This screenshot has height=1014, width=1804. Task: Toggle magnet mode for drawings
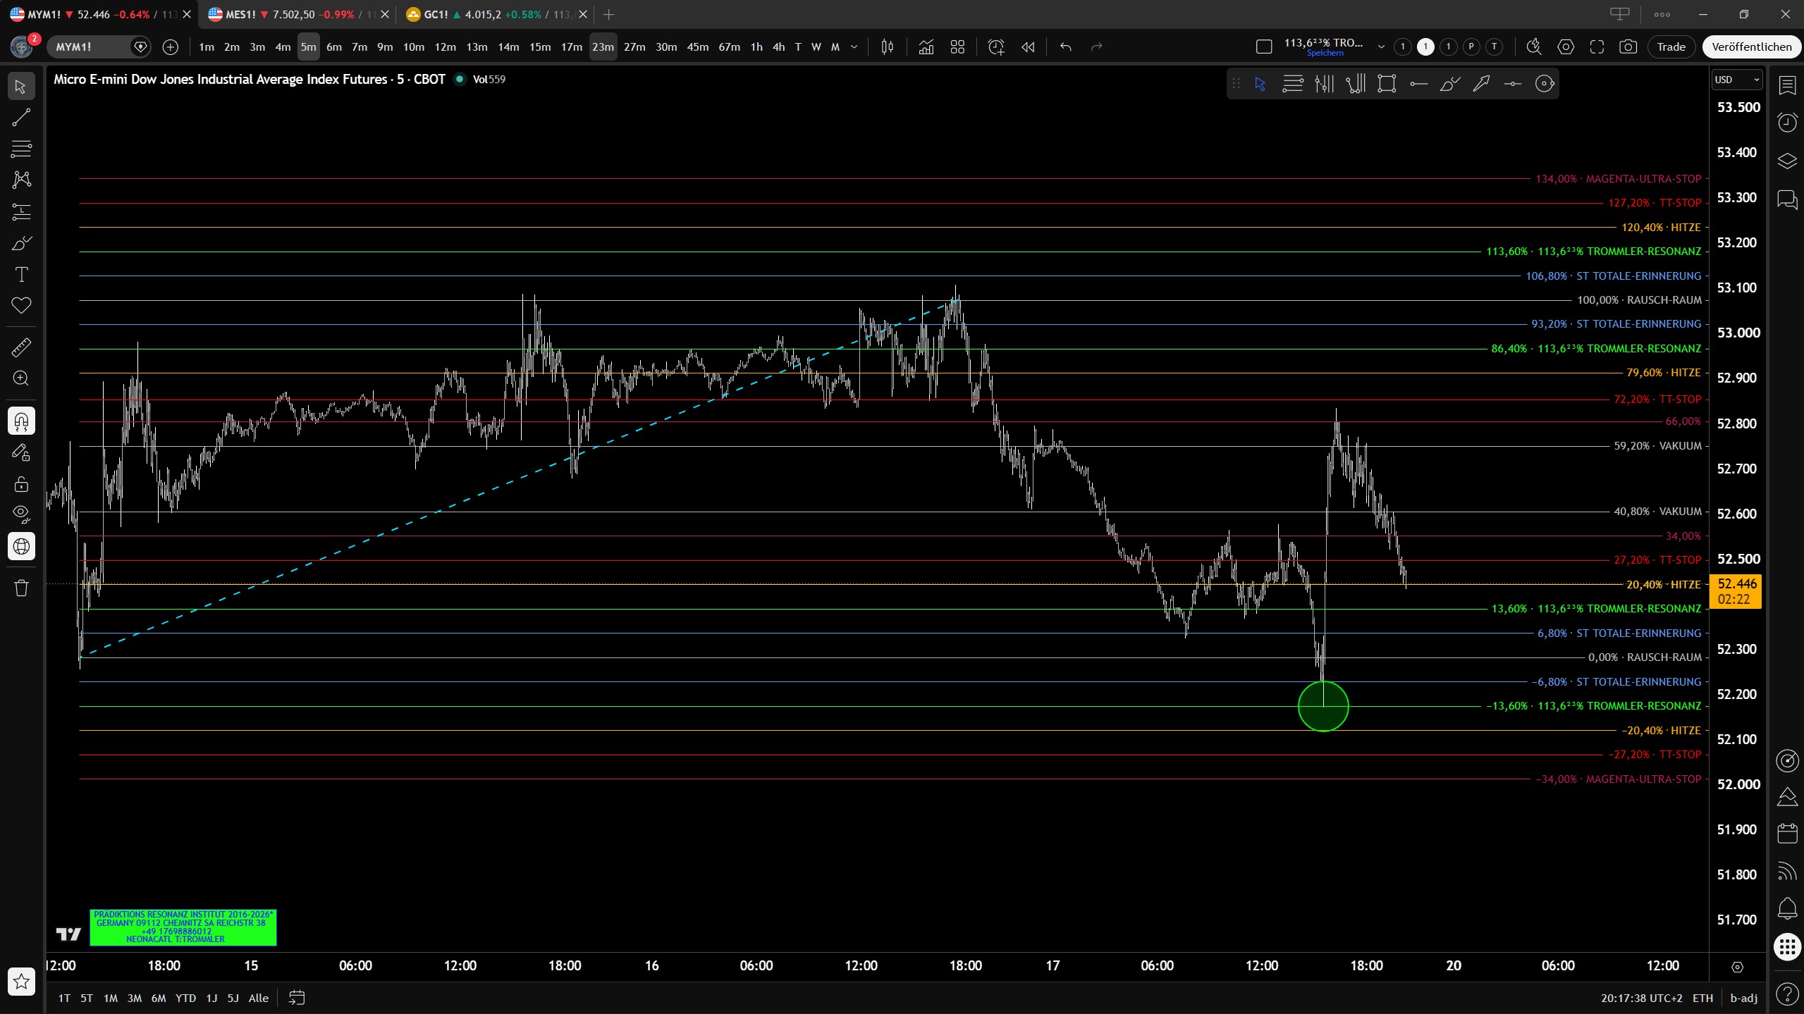pyautogui.click(x=21, y=421)
